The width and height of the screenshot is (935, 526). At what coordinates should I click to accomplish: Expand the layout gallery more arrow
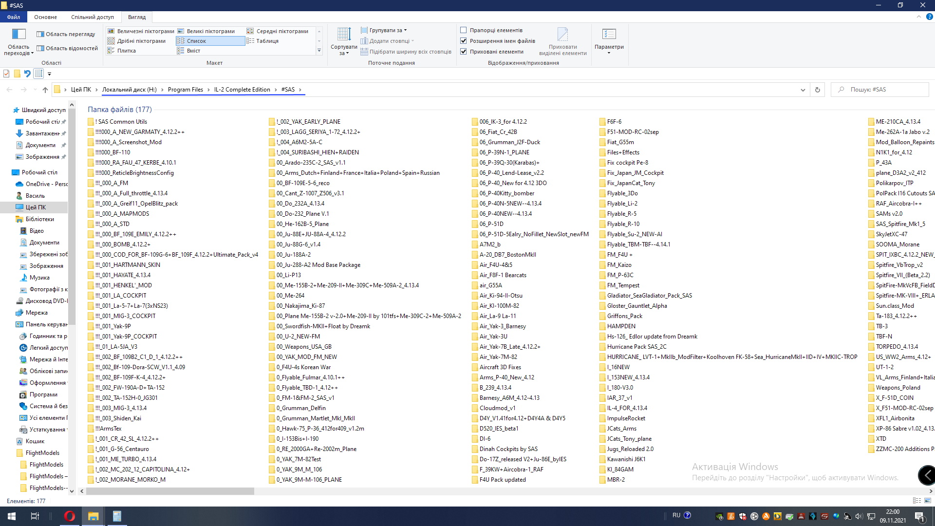(x=319, y=51)
